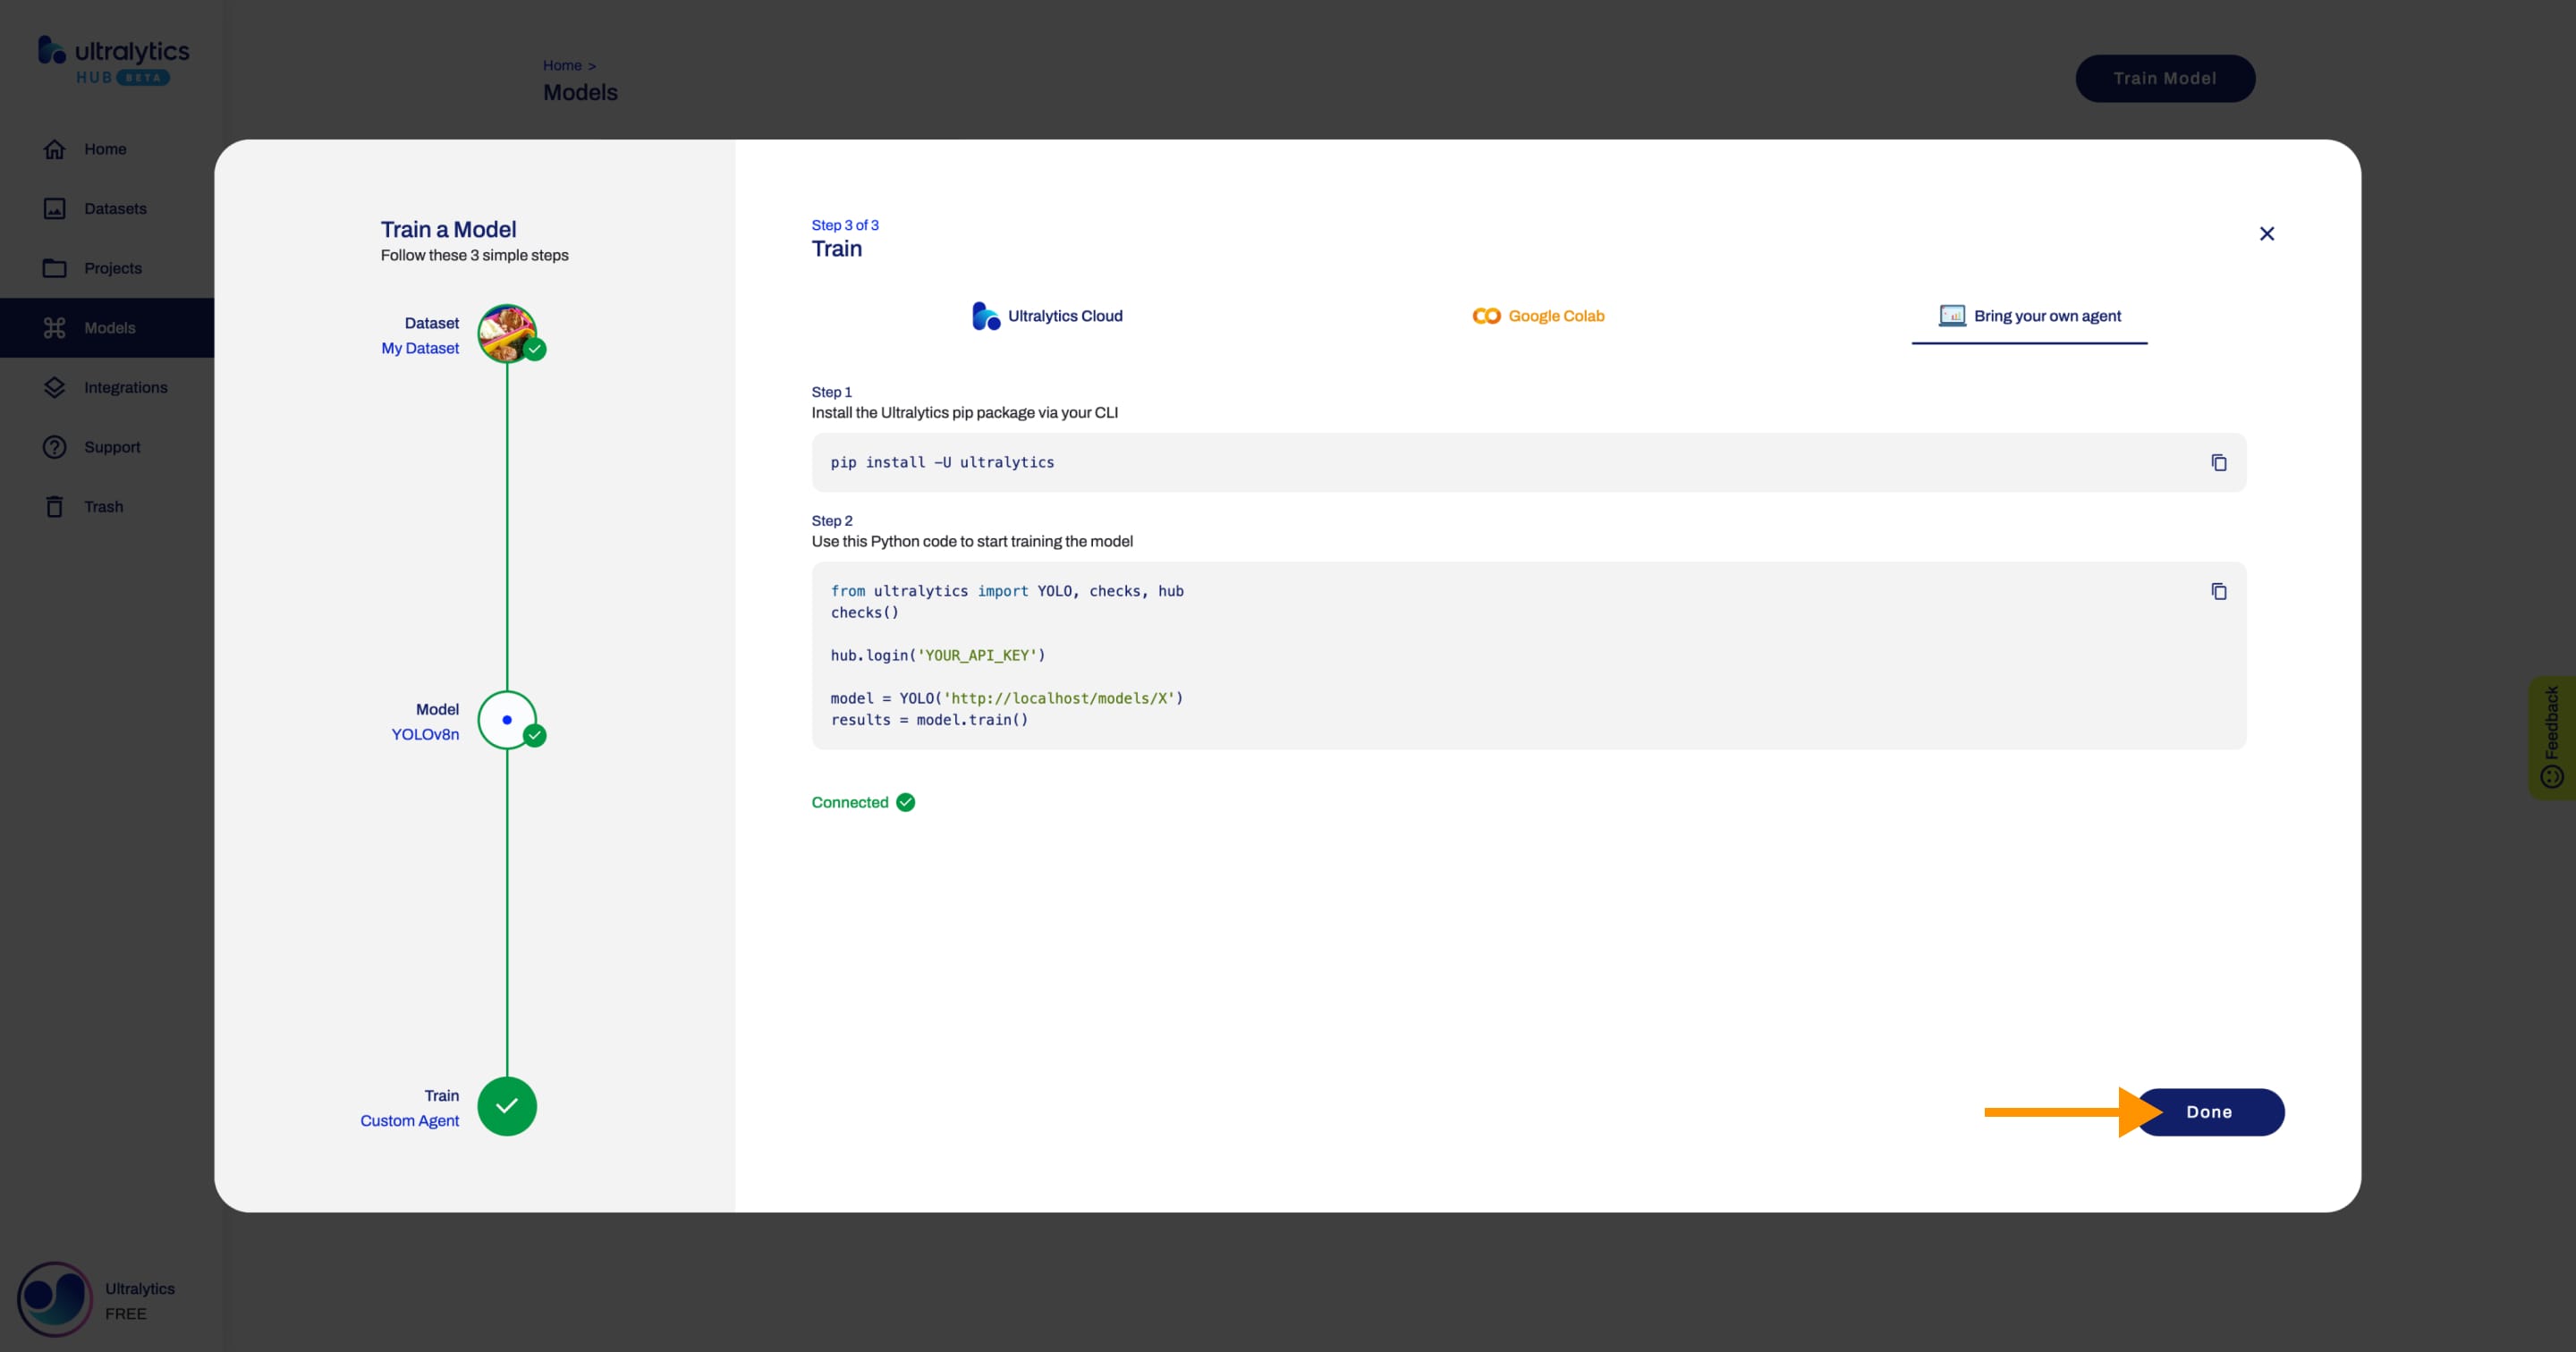This screenshot has height=1352, width=2576.
Task: Click the Train Model button top right
Action: (x=2164, y=77)
